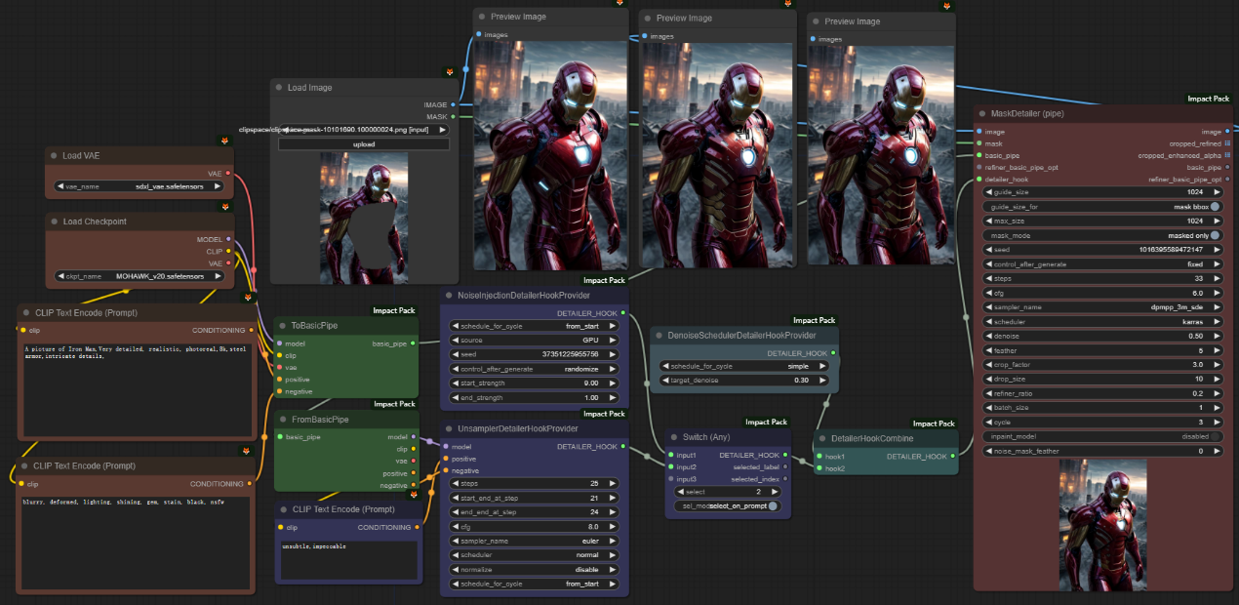
Task: Click the upload button in Load Image
Action: tap(364, 143)
